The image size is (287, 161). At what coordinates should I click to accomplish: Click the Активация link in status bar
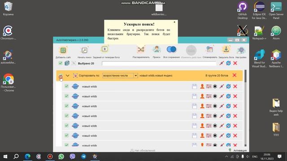pyautogui.click(x=240, y=150)
